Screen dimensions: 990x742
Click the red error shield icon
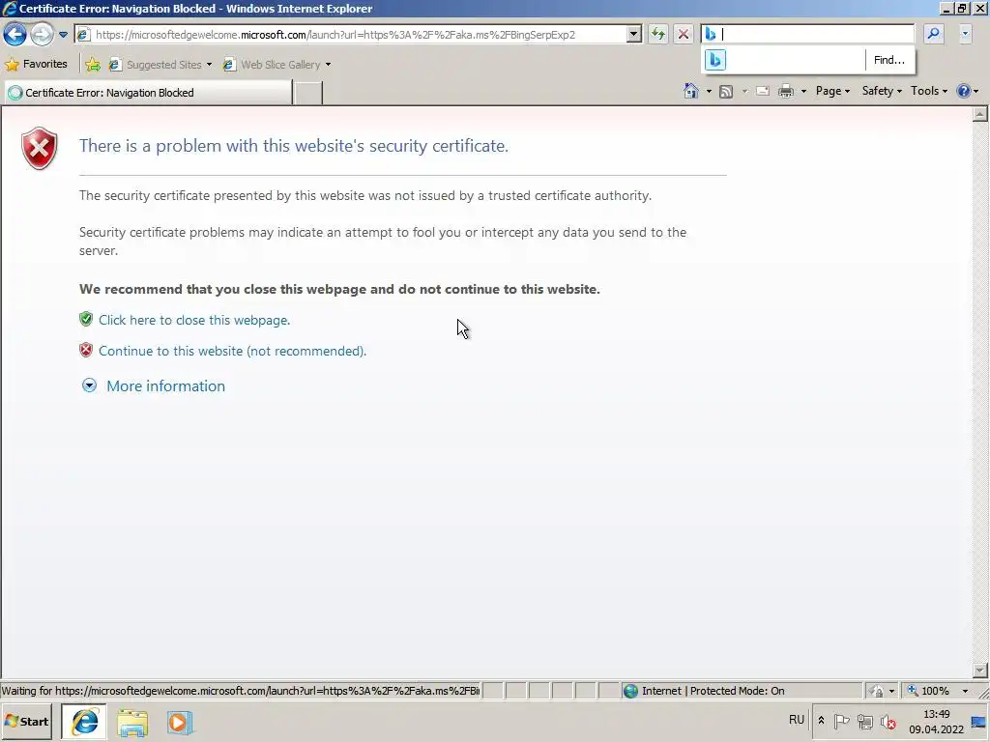coord(39,148)
